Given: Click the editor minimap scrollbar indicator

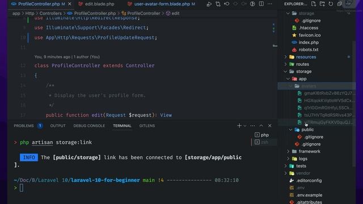Looking at the screenshot, I should click(x=275, y=46).
